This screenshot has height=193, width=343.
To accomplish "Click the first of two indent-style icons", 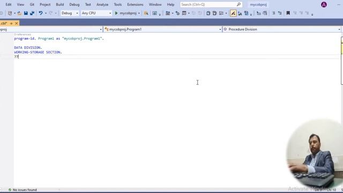I will 259,13.
